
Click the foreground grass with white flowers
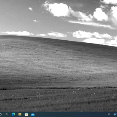pyautogui.click(x=58, y=99)
